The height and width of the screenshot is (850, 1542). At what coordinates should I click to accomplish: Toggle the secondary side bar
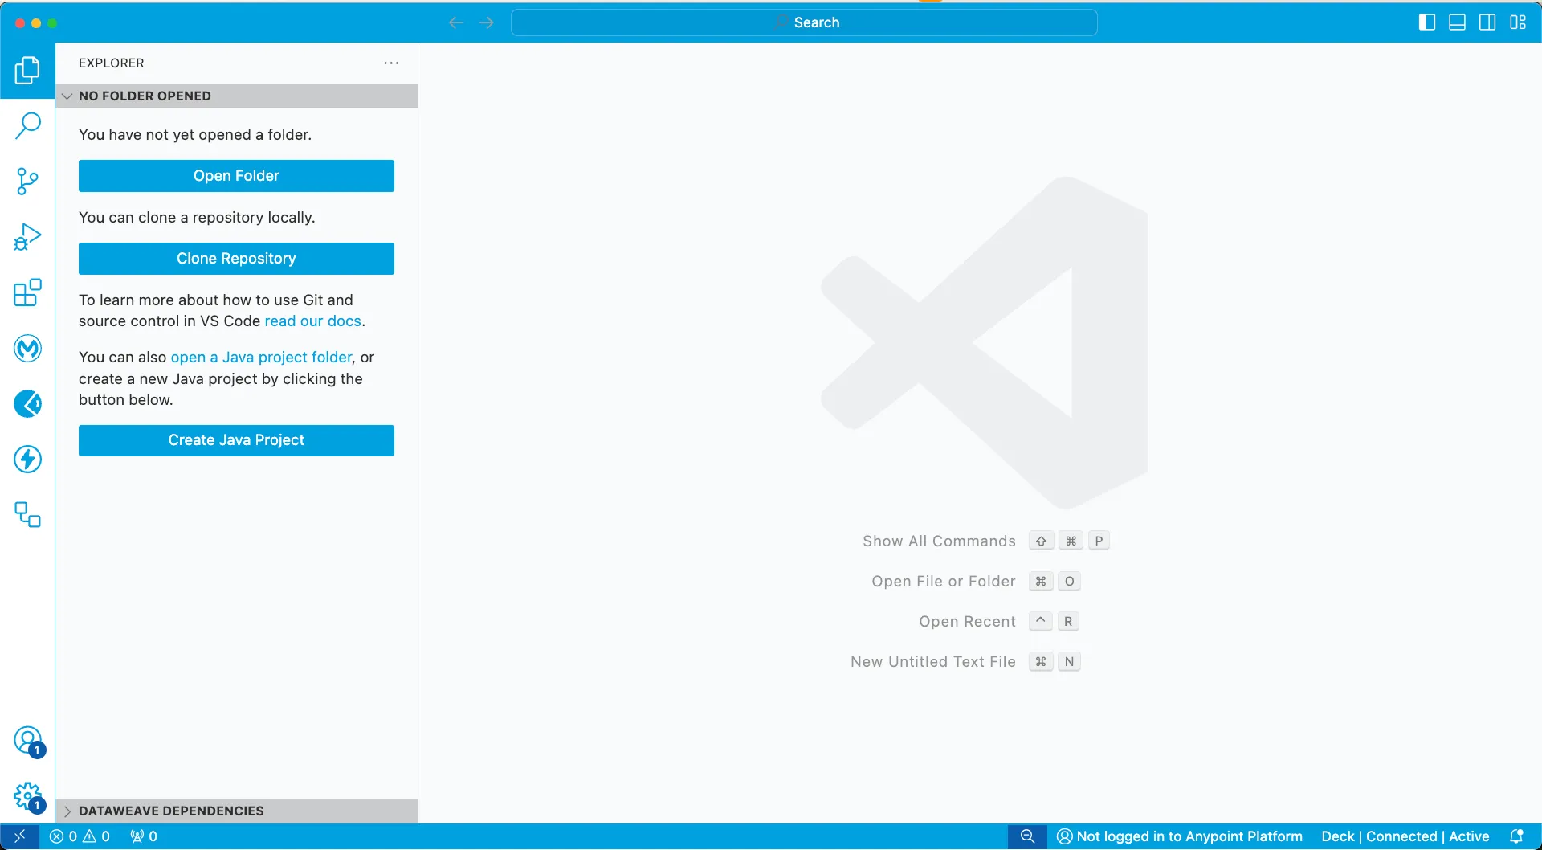coord(1487,22)
